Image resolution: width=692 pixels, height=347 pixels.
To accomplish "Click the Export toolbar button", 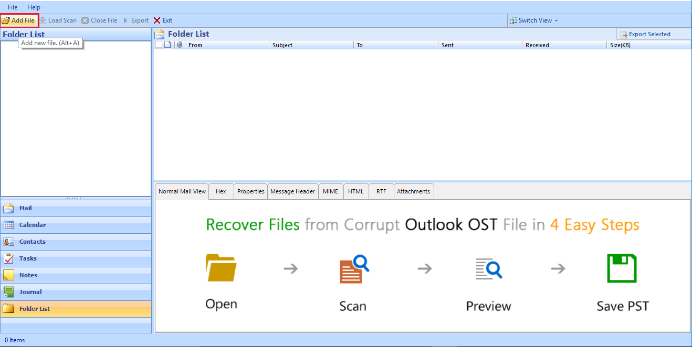I will (136, 20).
